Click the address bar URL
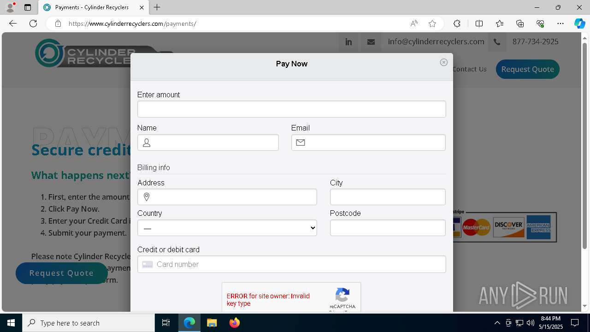Viewport: 590px width, 332px height. coord(132,24)
